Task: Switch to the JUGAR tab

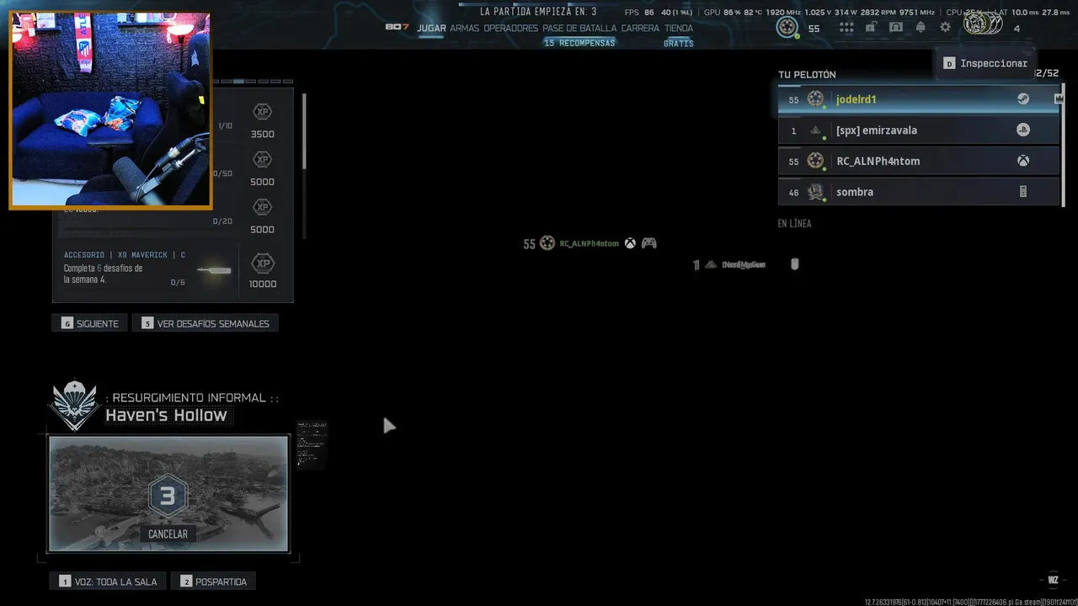Action: (x=431, y=28)
